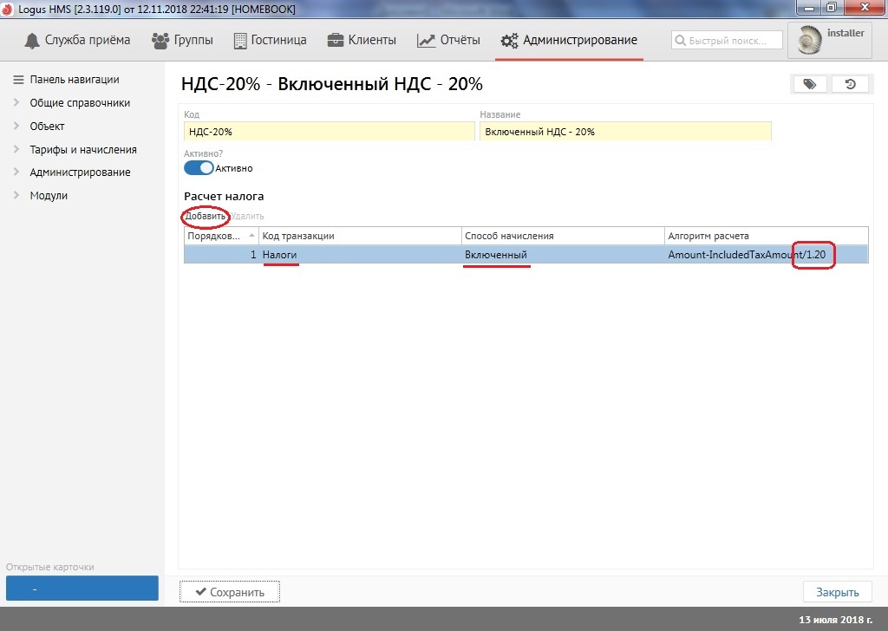Toggle the hamburger Панель навигации icon

(x=18, y=80)
